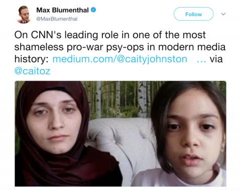
Task: Expand the tweet options chevron menu
Action: pos(223,14)
